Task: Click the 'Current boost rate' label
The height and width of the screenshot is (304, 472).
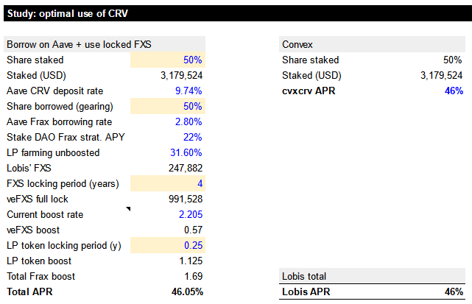Action: [x=45, y=215]
